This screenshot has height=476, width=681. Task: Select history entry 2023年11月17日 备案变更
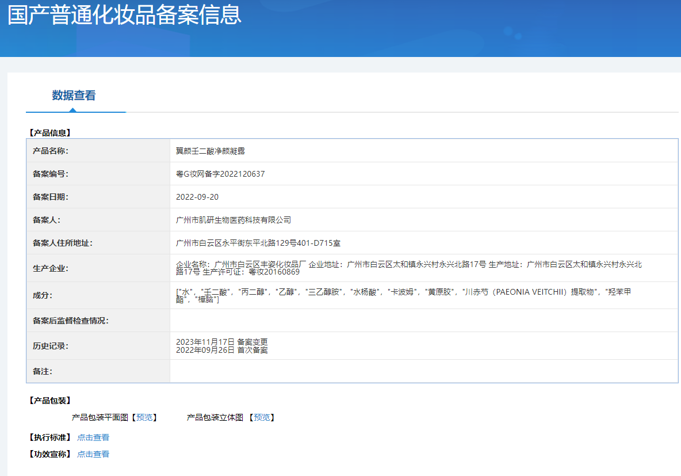pos(222,342)
